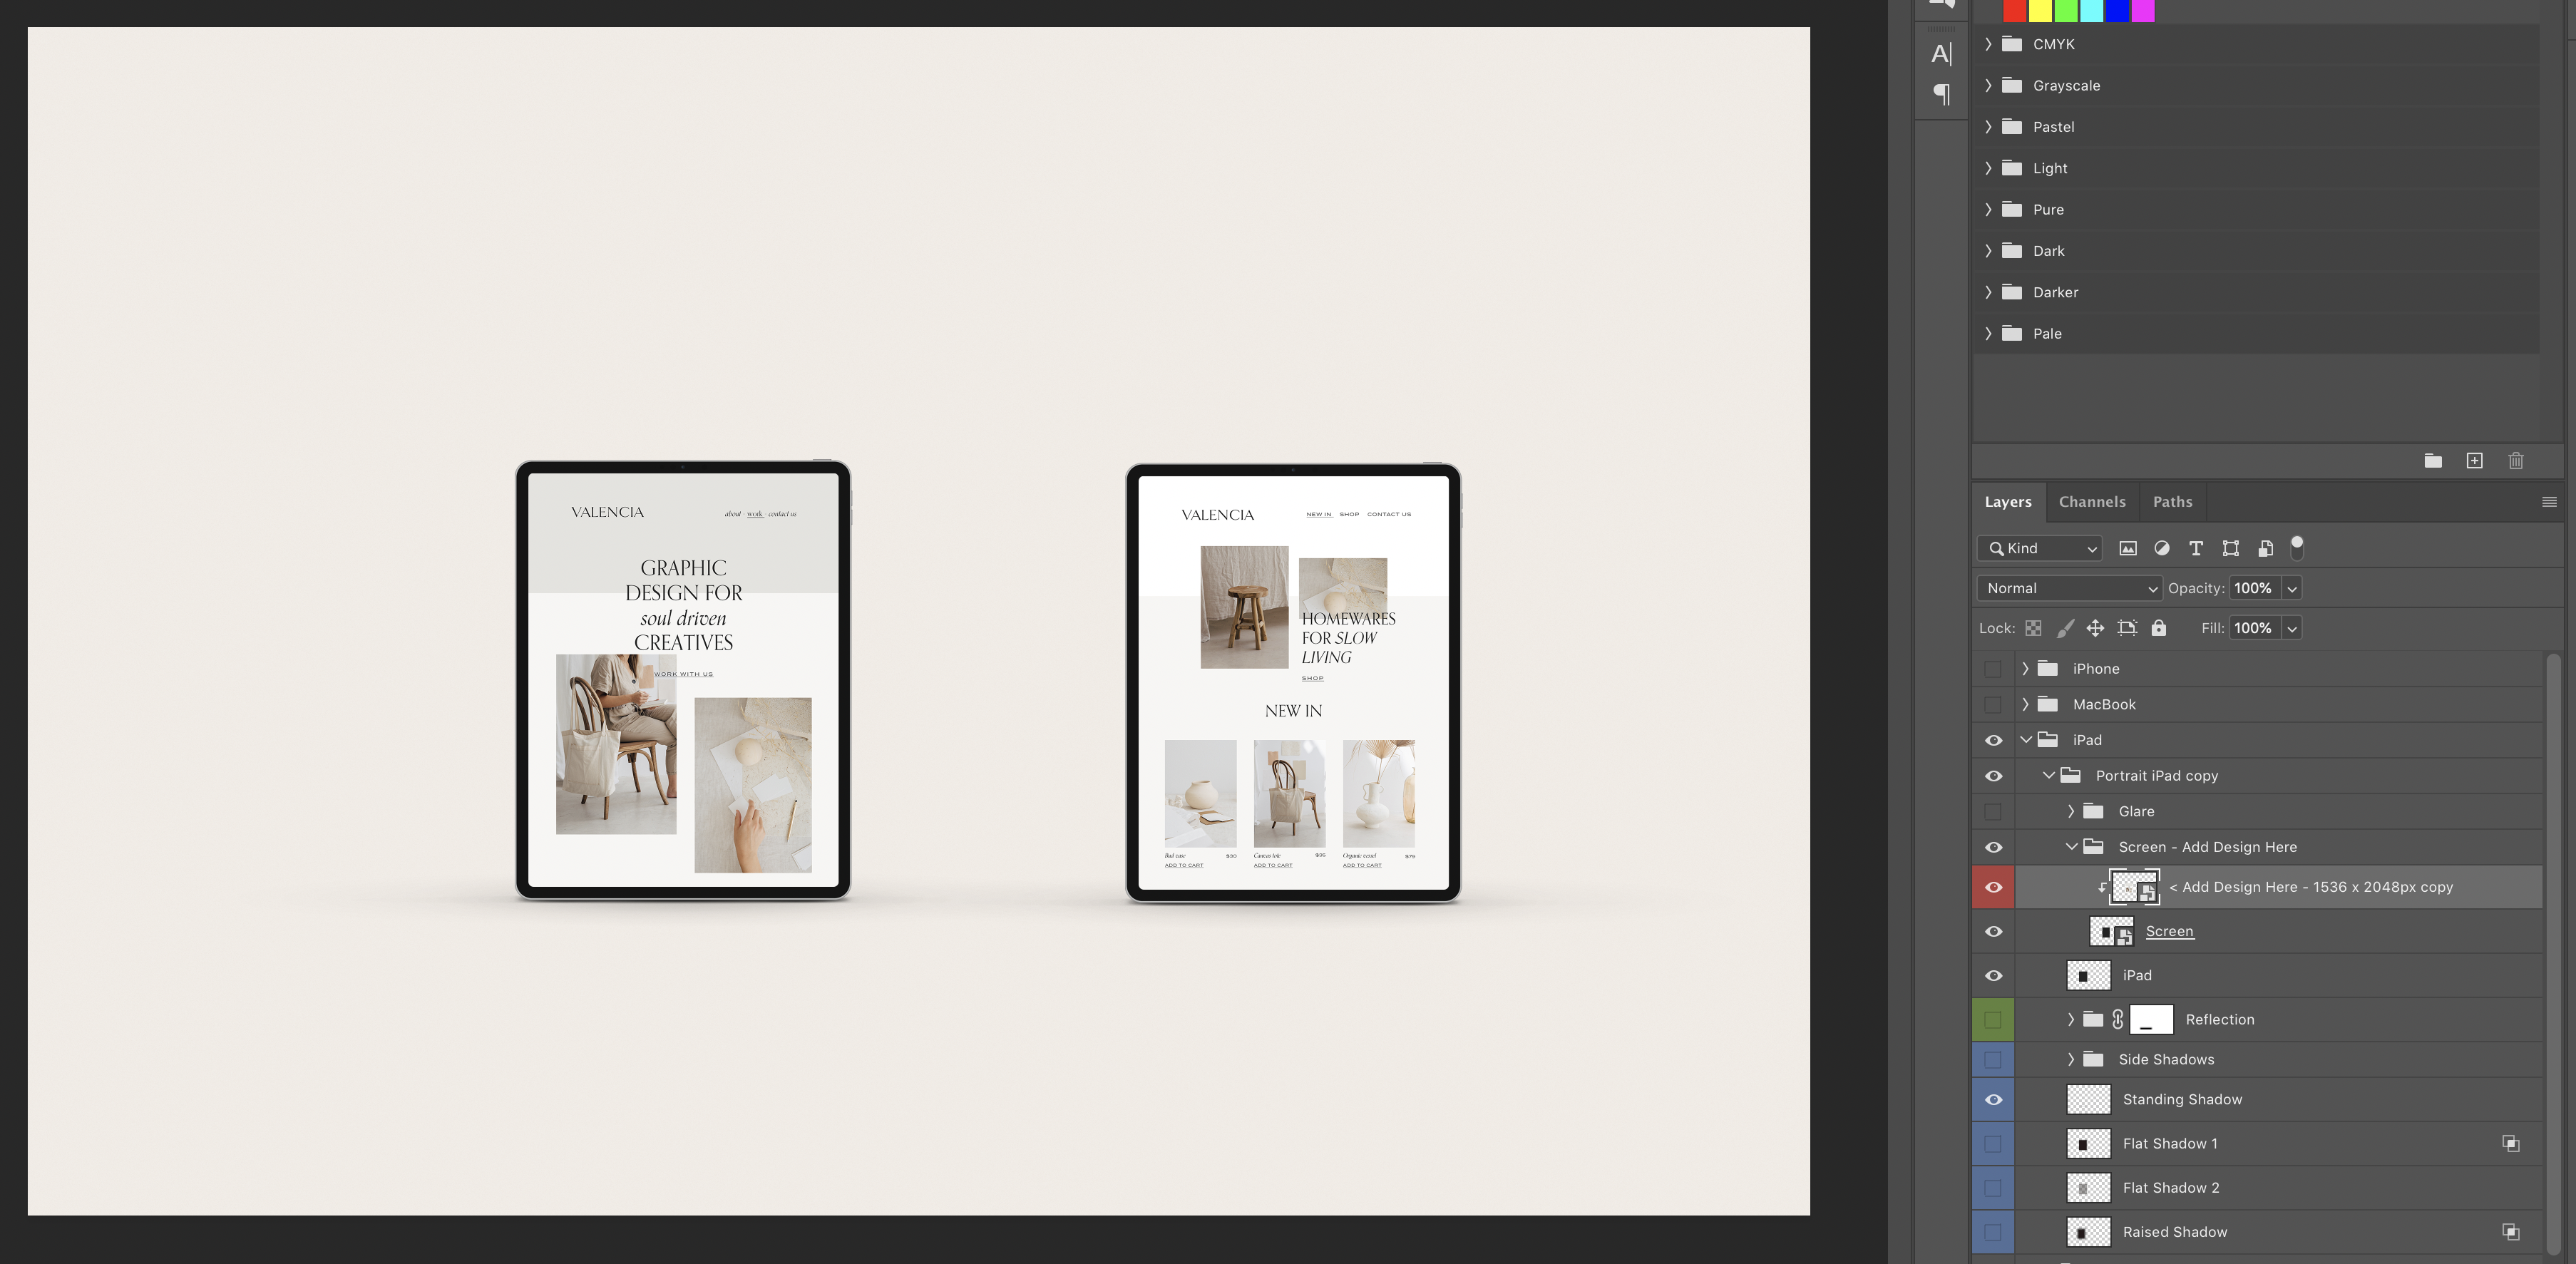Filter for smart object layers
Viewport: 2576px width, 1264px height.
[2265, 548]
